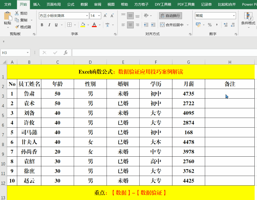This screenshot has width=257, height=200.
Task: Select column header G
Action: pyautogui.click(x=189, y=62)
